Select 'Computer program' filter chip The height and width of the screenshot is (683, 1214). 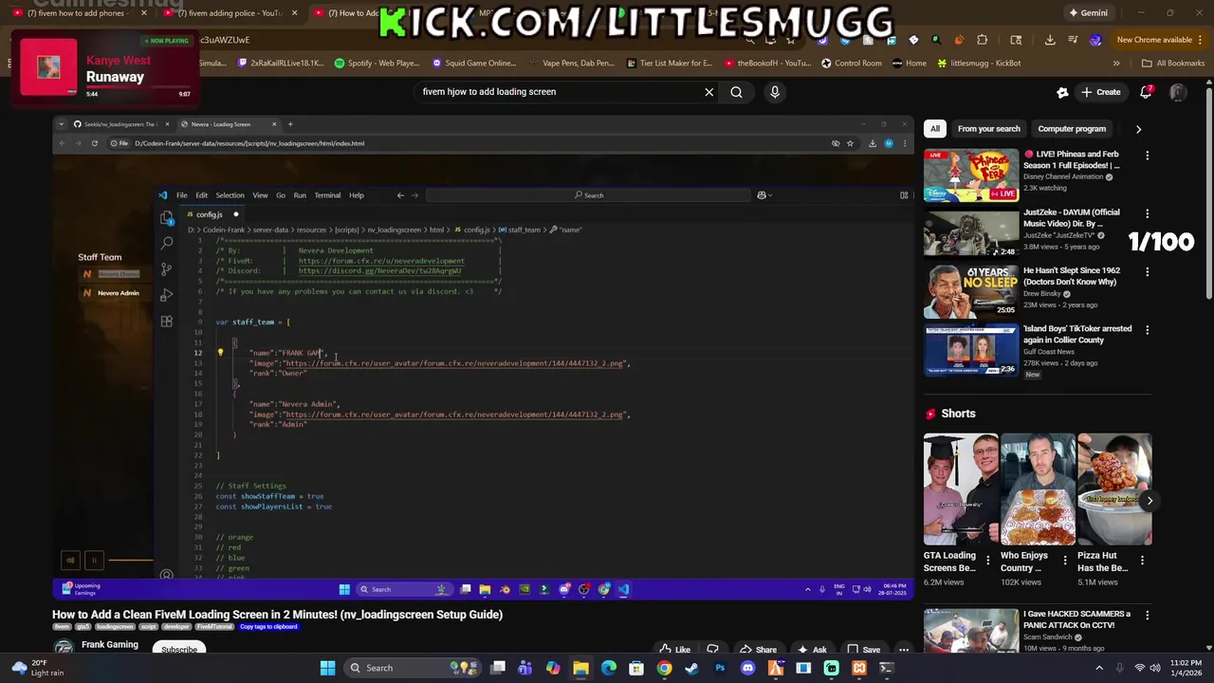[1072, 129]
